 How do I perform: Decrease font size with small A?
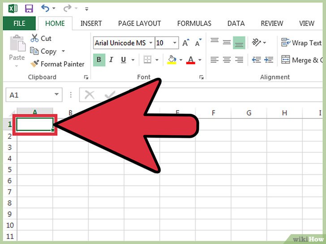(198, 42)
